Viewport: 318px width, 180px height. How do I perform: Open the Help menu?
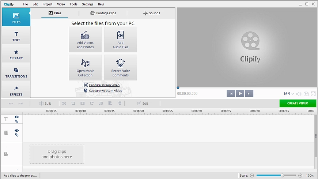[x=101, y=4]
